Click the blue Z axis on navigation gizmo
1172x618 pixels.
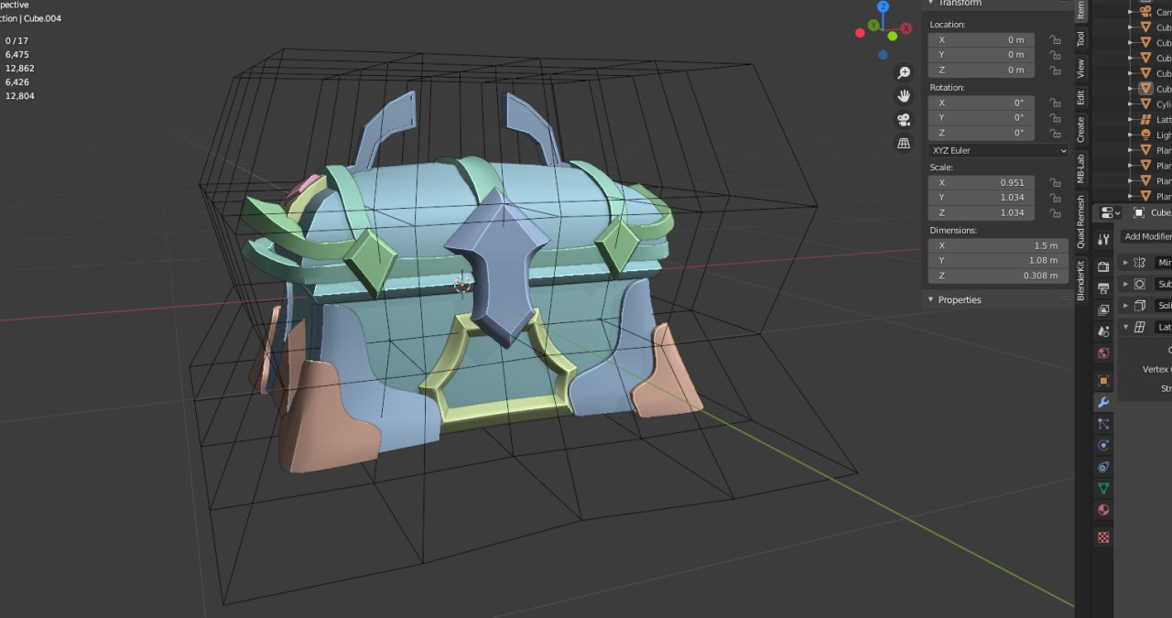(x=883, y=6)
